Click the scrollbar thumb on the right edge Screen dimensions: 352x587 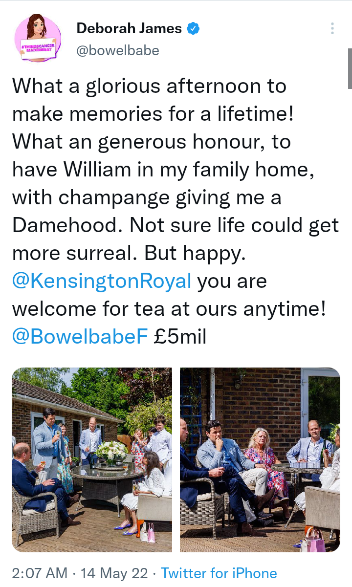[x=350, y=68]
